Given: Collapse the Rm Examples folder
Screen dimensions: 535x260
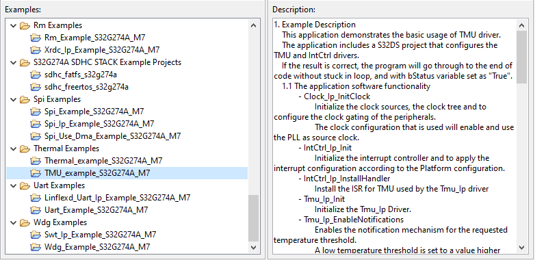Looking at the screenshot, I should [x=14, y=25].
